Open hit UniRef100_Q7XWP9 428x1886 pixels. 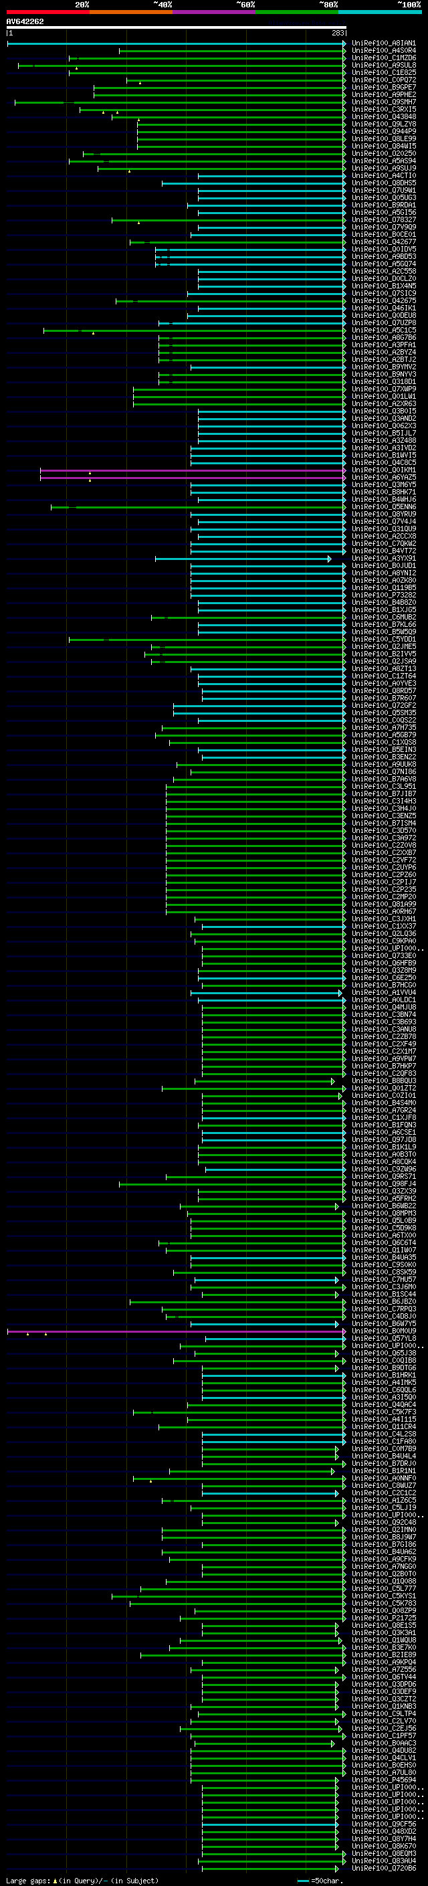384,389
